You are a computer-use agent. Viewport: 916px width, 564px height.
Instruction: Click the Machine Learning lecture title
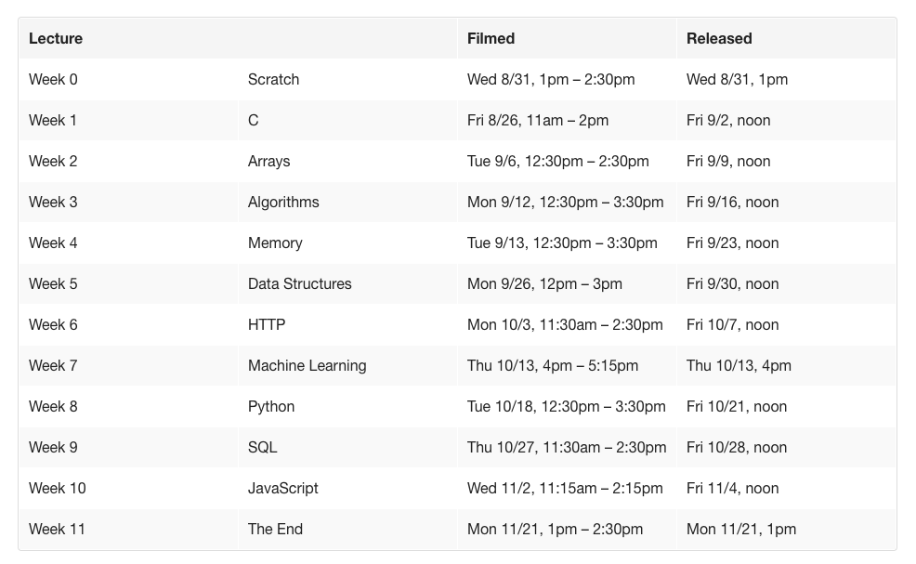(307, 365)
